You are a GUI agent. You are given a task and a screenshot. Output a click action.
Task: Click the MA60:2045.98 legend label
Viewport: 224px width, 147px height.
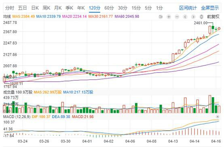[x=127, y=17]
